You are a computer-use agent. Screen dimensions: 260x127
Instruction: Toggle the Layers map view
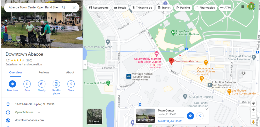coord(94,117)
